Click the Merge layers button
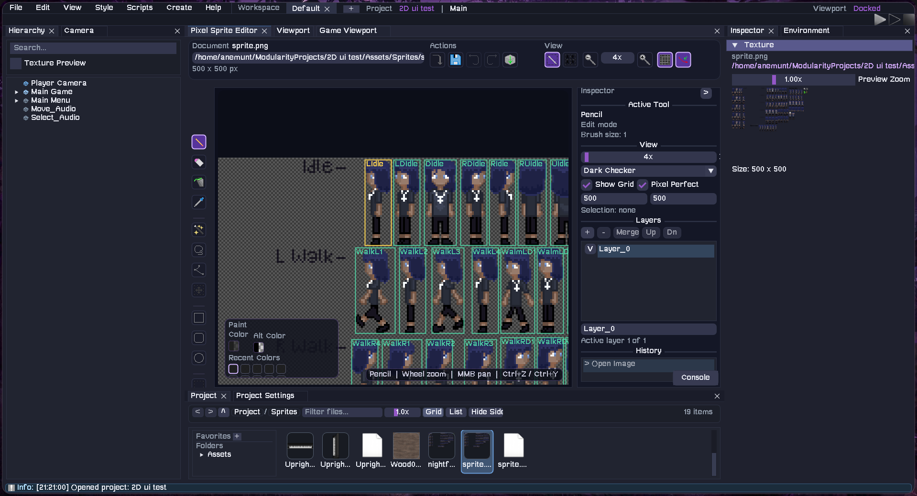The image size is (917, 496). (627, 232)
